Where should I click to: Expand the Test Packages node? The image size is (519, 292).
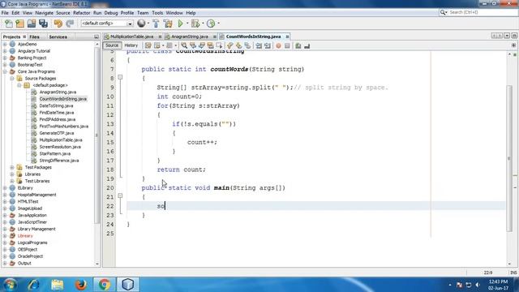pyautogui.click(x=12, y=167)
